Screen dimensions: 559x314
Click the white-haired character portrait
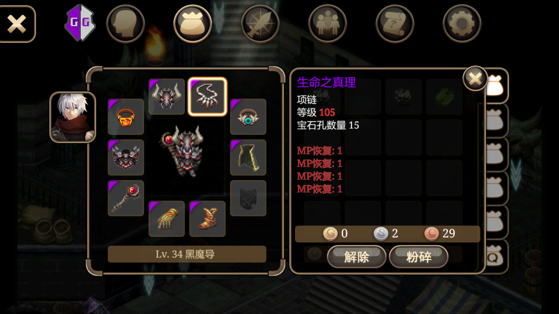pyautogui.click(x=73, y=117)
